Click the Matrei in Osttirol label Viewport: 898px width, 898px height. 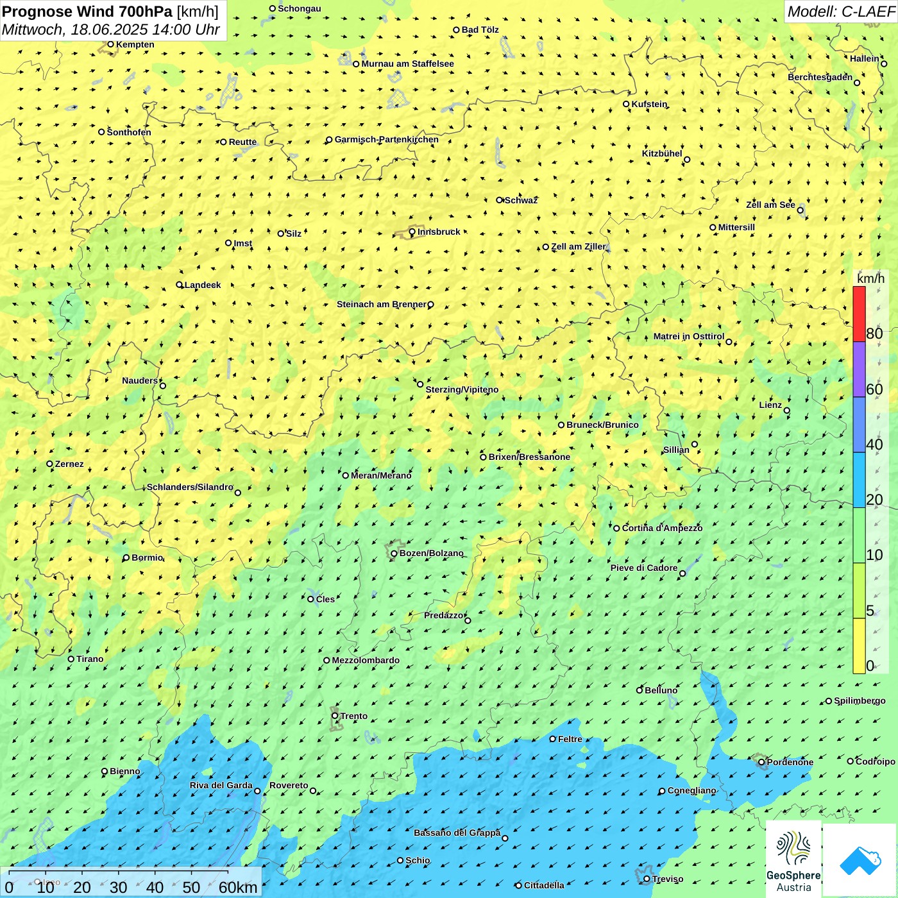coord(689,336)
